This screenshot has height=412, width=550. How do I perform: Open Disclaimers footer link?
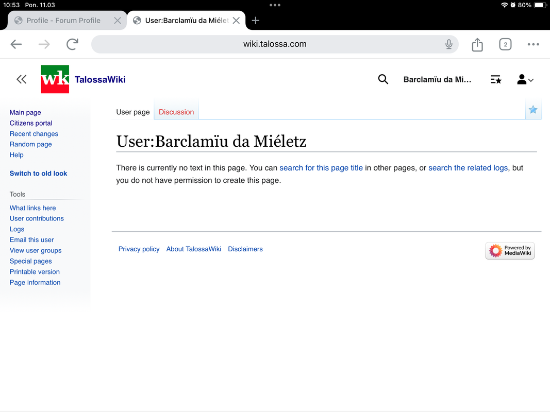click(245, 249)
